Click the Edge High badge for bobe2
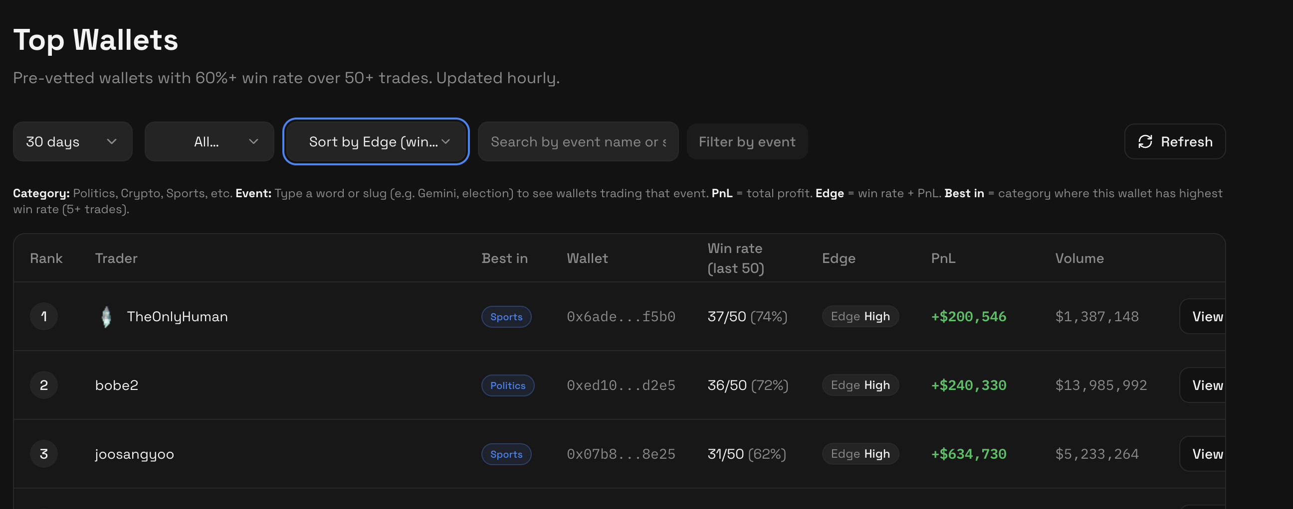Viewport: 1293px width, 509px height. pyautogui.click(x=860, y=385)
